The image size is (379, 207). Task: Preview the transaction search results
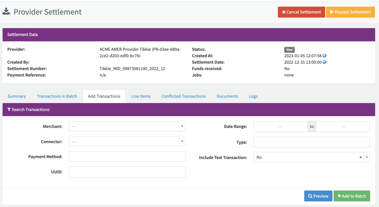click(318, 196)
